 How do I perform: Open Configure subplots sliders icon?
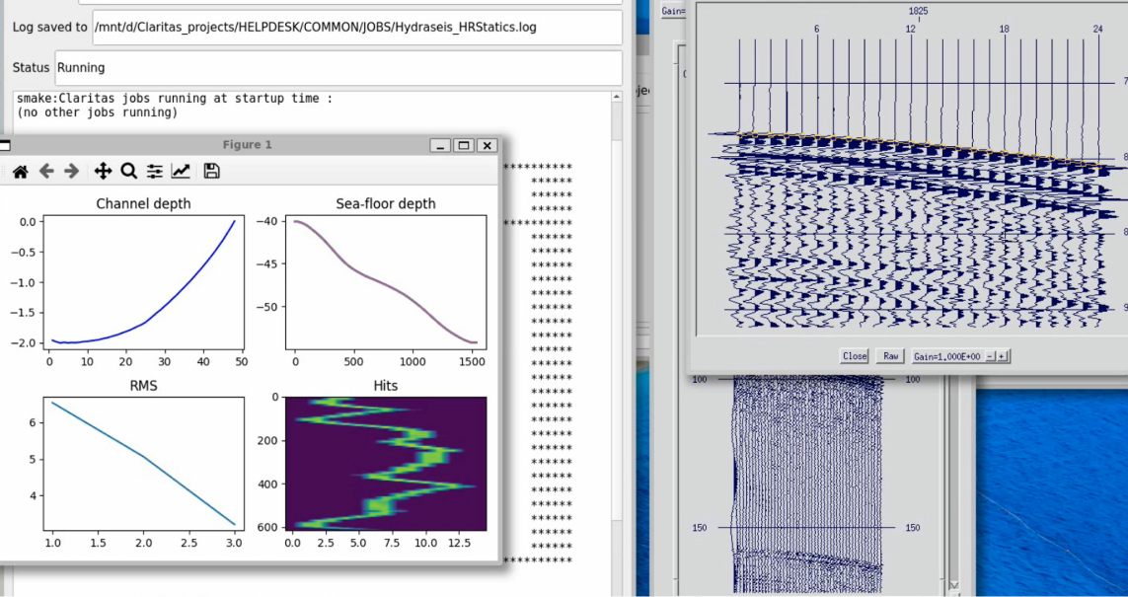click(x=155, y=171)
